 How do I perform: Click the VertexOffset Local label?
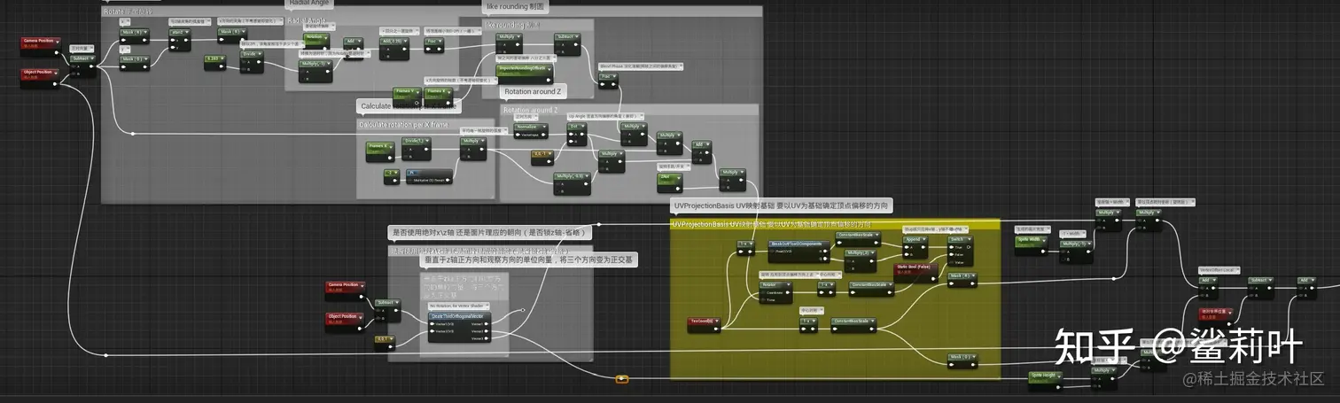tap(1219, 270)
